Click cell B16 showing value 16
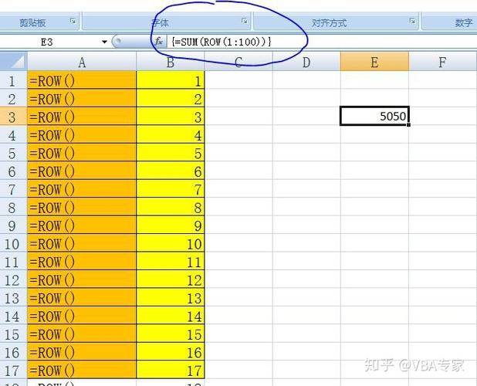Viewport: 477px width, 386px height. click(x=171, y=352)
